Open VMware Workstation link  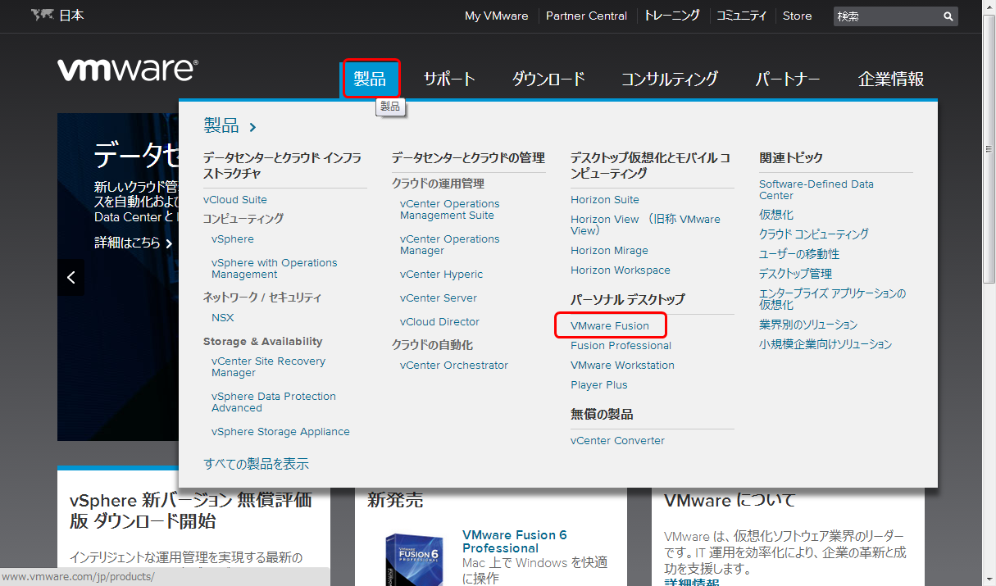tap(622, 366)
